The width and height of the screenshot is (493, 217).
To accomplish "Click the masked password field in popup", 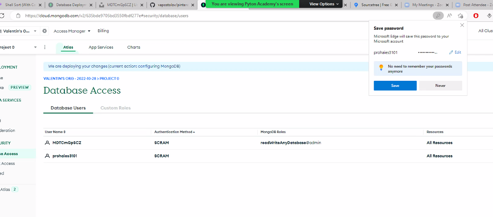I will click(427, 53).
